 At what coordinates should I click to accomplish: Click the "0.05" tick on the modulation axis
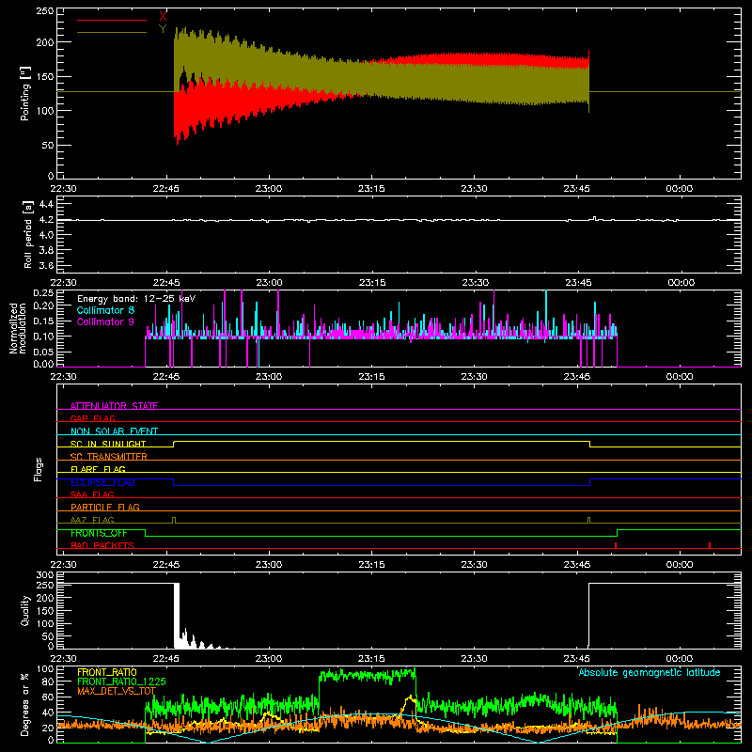tap(43, 352)
